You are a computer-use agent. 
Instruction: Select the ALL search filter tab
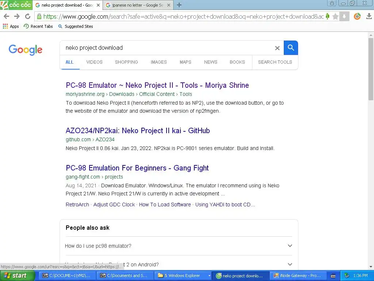coord(69,62)
